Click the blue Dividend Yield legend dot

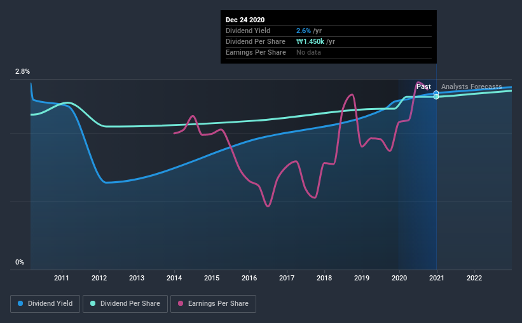pyautogui.click(x=20, y=303)
